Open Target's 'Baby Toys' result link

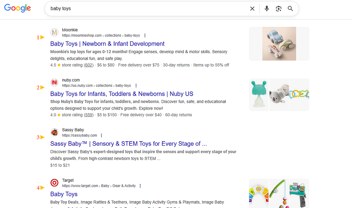coord(64,194)
